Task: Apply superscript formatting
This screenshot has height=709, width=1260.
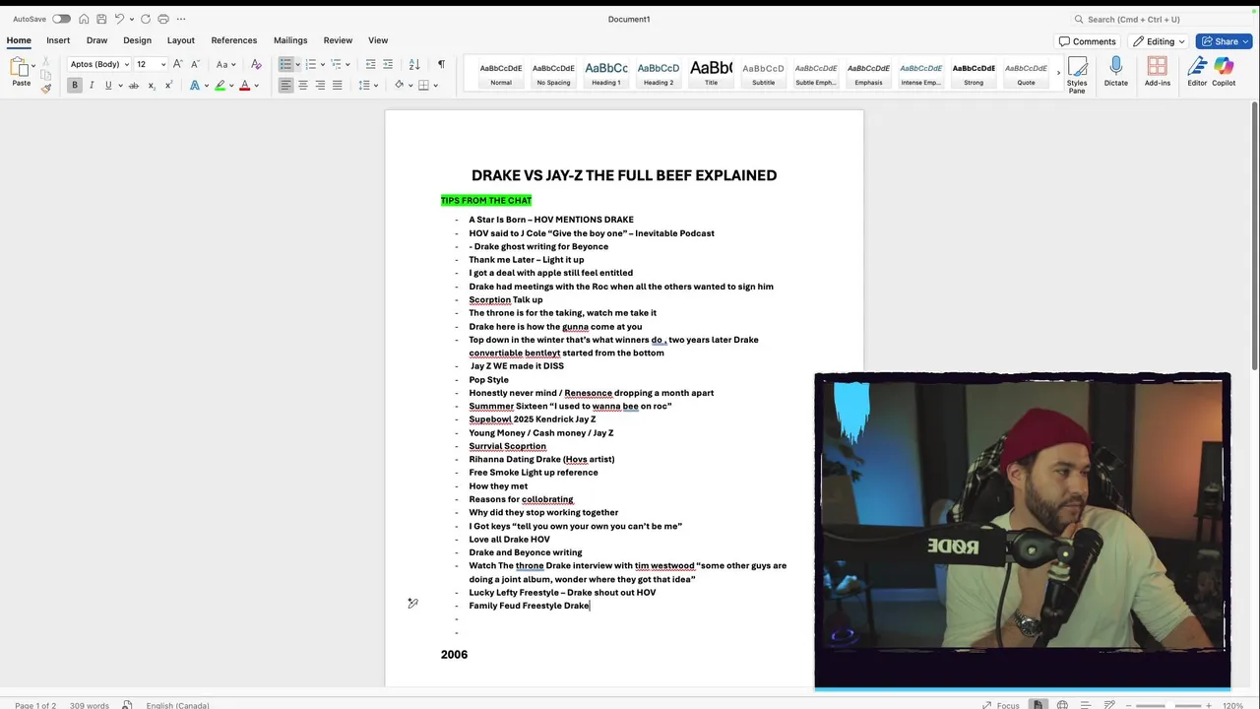Action: tap(168, 86)
